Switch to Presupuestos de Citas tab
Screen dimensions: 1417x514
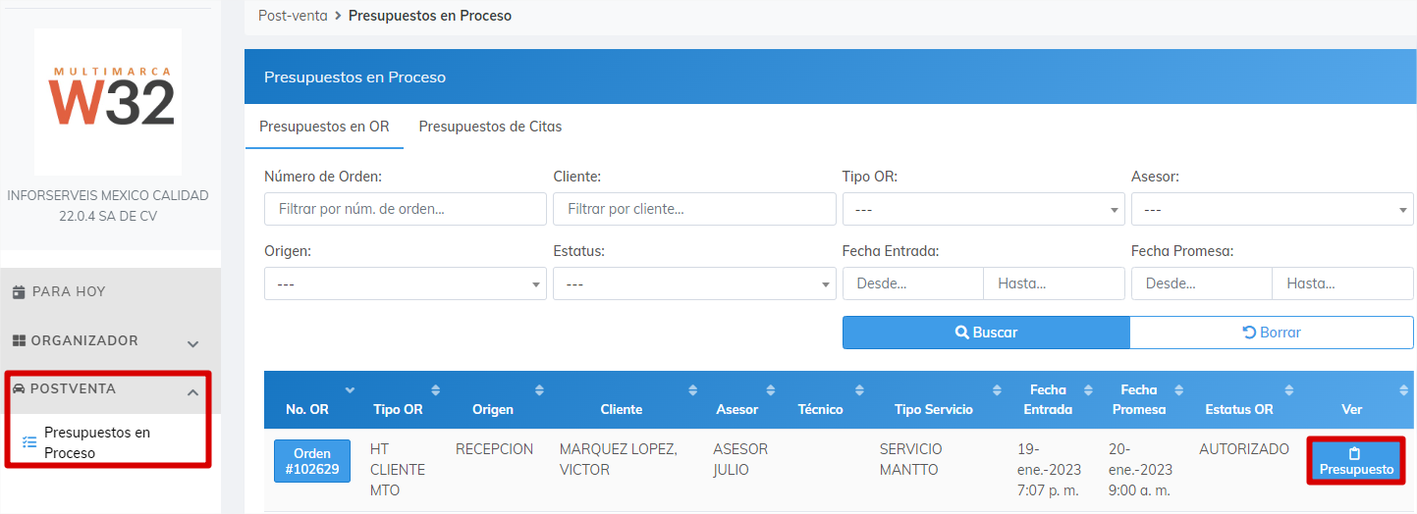(490, 127)
